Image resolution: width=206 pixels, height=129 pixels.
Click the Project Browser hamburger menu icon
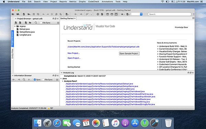coord(58,23)
